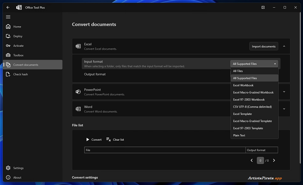Click the page number input box
Screen dimensions: 303x185
[x=260, y=160]
